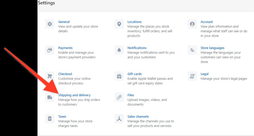
Task: Click the General gear icon
Action: 50,24
